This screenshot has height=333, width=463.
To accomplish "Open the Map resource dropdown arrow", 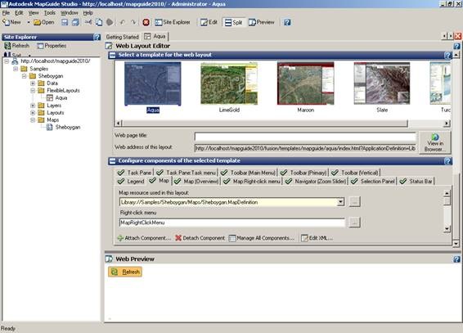I will [340, 202].
